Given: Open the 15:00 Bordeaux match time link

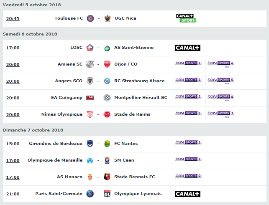Looking at the screenshot, I should click(x=13, y=144).
